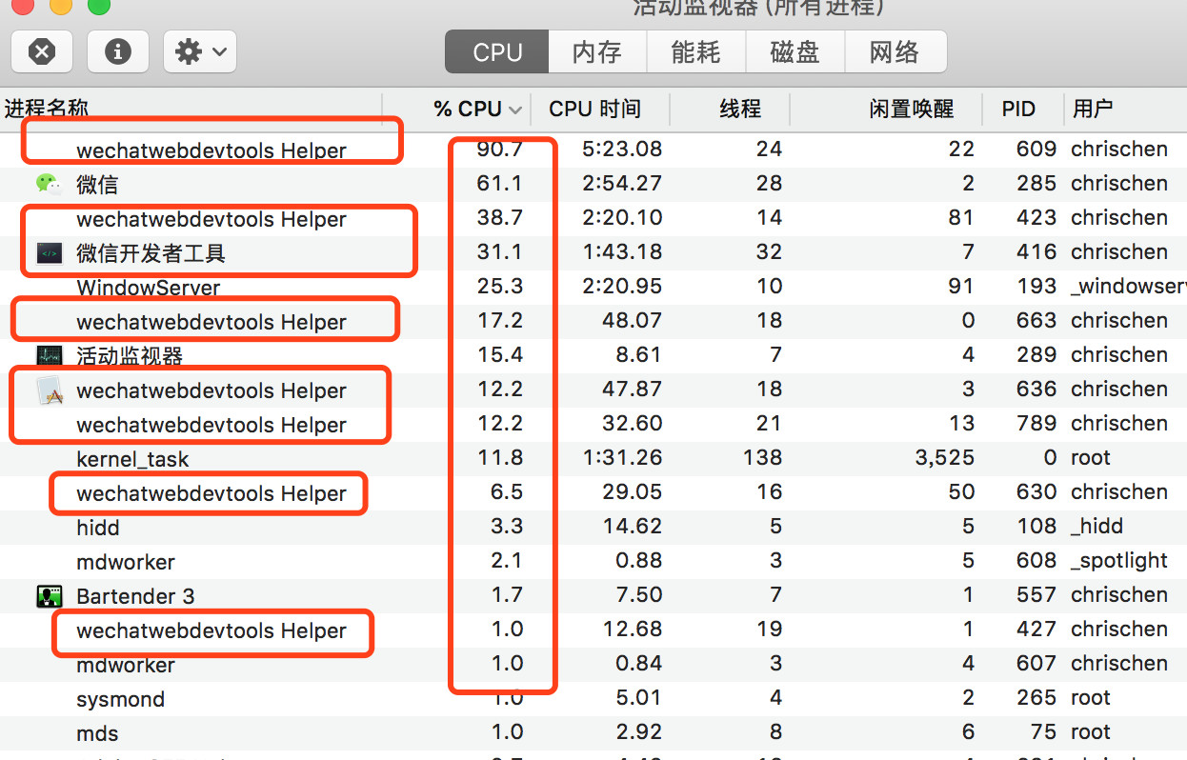The height and width of the screenshot is (760, 1187).
Task: Click the 91 idle wake-ups value
Action: 962,286
